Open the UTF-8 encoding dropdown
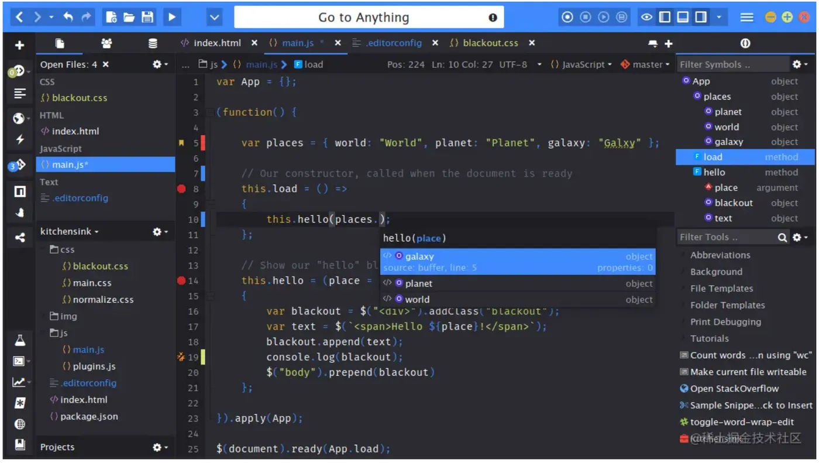The image size is (819, 463). 520,64
